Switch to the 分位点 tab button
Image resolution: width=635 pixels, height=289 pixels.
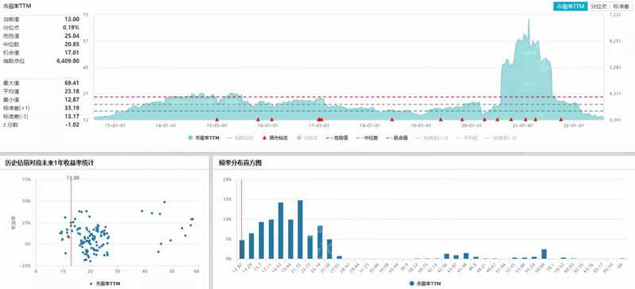coord(598,6)
